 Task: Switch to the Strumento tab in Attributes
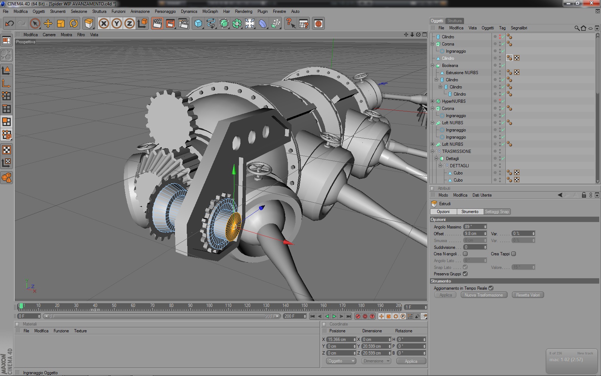[x=470, y=212]
